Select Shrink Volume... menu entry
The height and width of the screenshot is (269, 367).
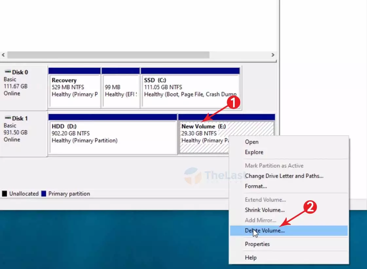coord(265,210)
